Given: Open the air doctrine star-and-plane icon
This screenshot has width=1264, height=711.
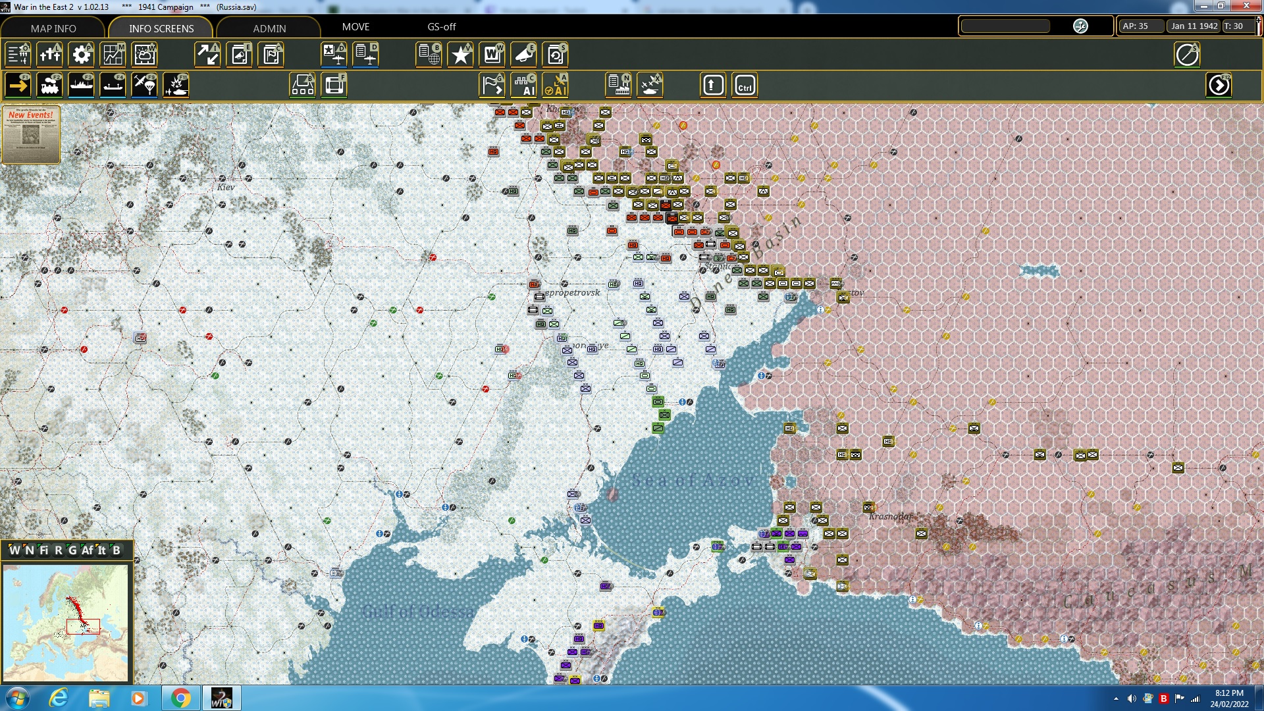Looking at the screenshot, I should (x=334, y=55).
